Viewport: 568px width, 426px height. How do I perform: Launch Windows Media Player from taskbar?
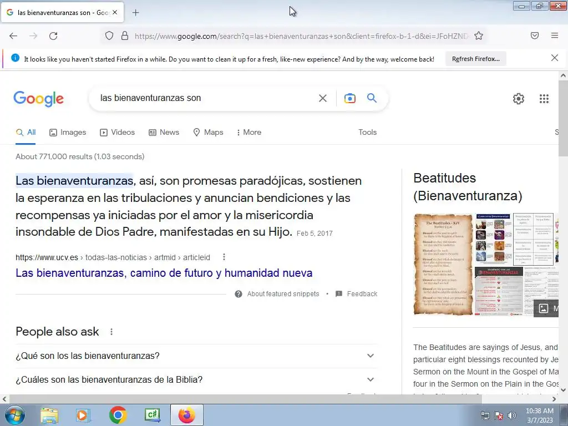83,415
